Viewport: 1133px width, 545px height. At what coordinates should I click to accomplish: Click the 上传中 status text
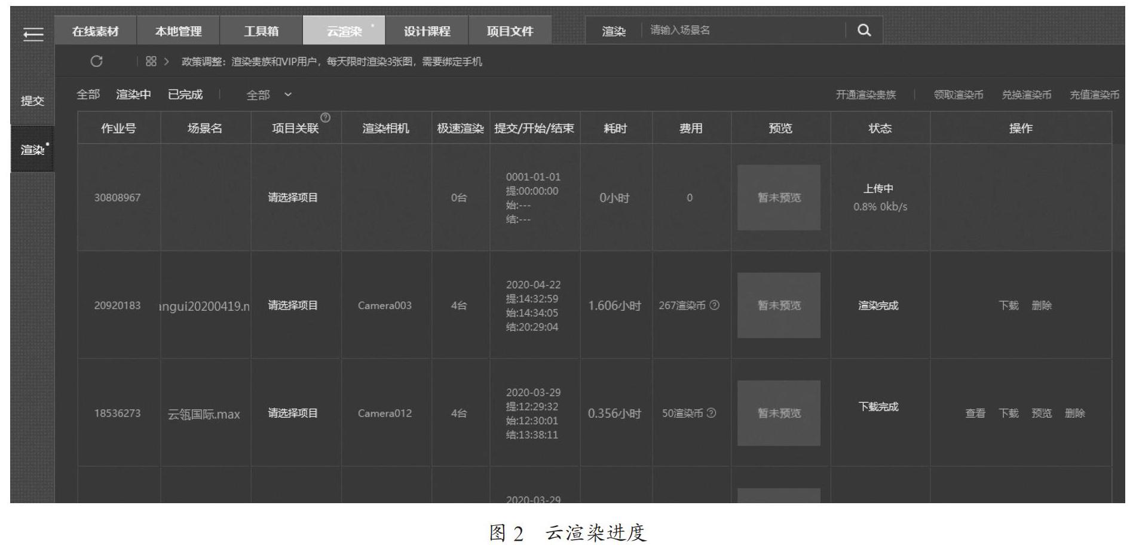pos(878,189)
